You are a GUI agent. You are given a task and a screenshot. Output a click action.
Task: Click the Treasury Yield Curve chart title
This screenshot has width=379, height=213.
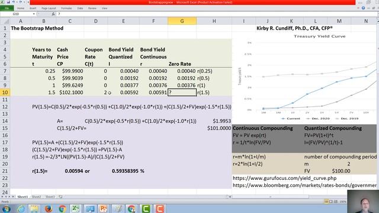(319, 36)
